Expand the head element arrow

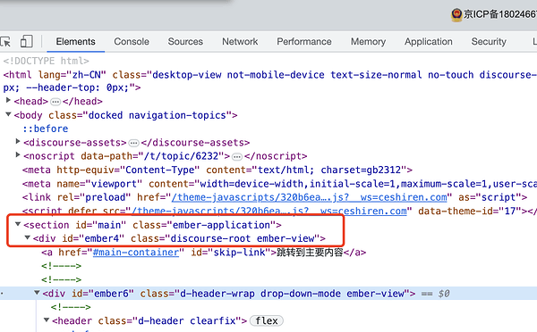(8, 101)
